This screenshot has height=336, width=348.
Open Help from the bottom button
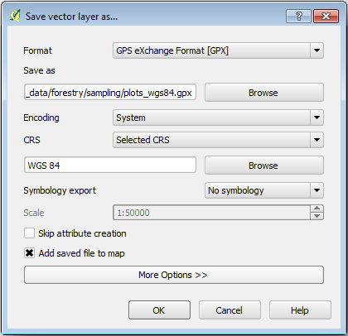(300, 310)
